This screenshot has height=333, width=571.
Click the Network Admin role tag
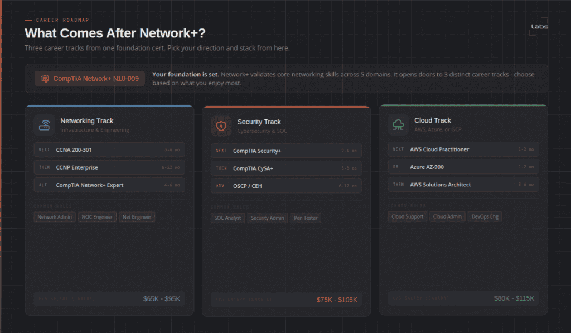click(x=55, y=217)
